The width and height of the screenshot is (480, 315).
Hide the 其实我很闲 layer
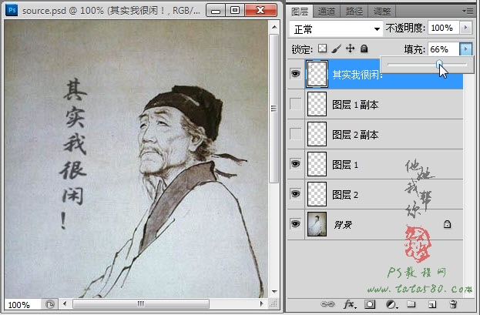(x=295, y=73)
